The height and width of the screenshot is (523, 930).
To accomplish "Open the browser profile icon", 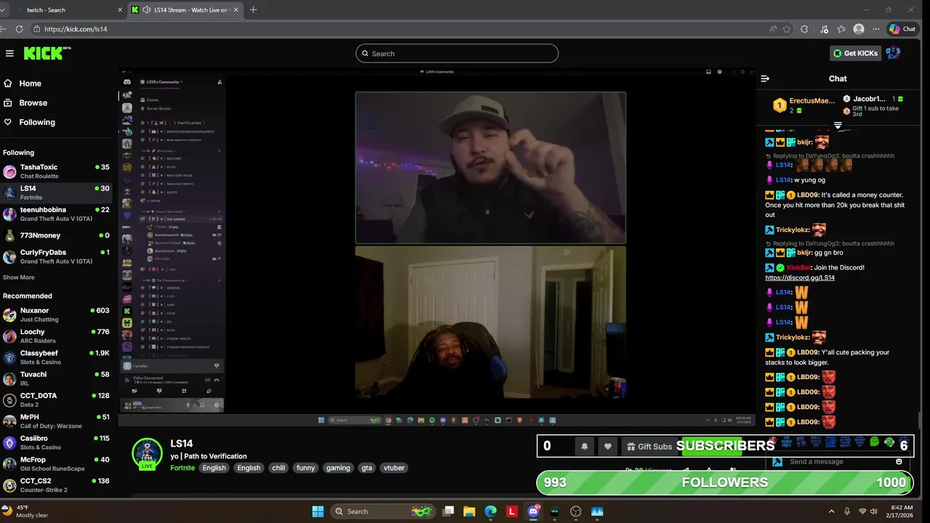I will tap(859, 29).
